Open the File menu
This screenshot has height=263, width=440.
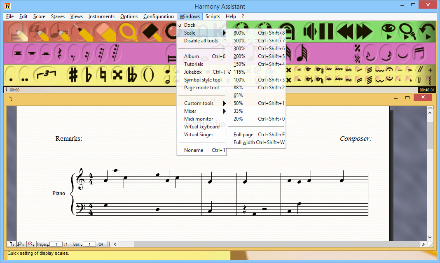coord(10,16)
